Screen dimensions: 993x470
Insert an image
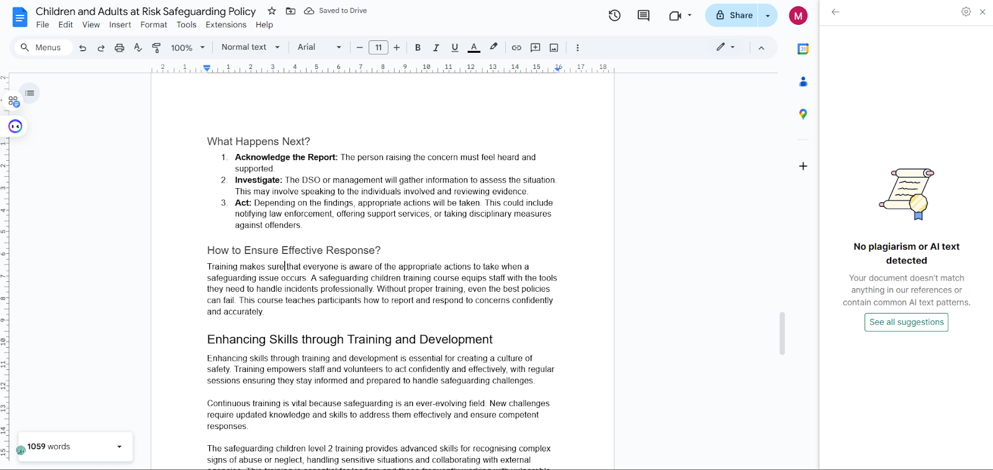click(x=554, y=48)
